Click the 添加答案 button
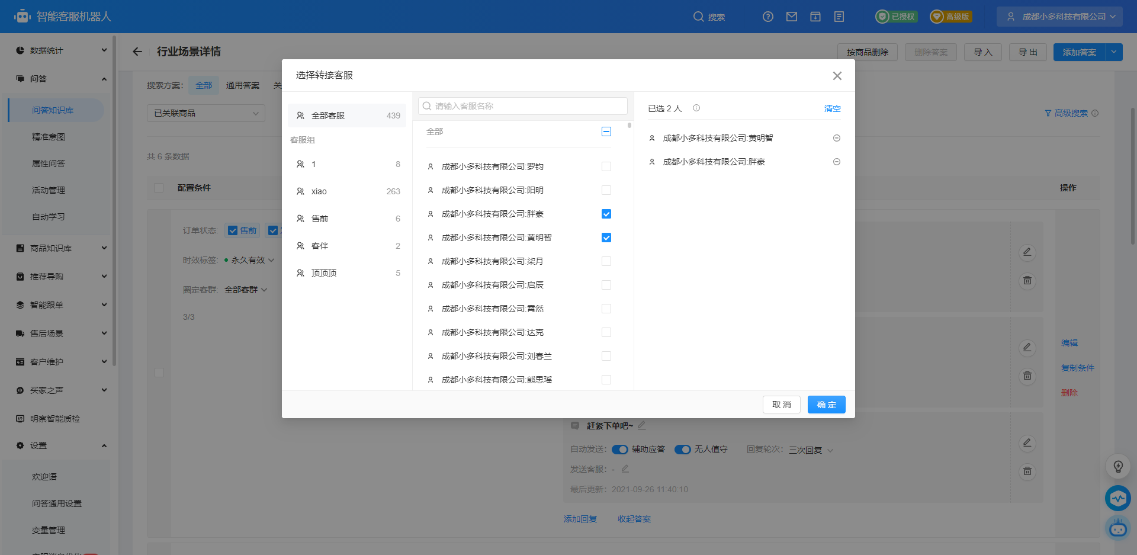Image resolution: width=1137 pixels, height=555 pixels. click(1080, 52)
